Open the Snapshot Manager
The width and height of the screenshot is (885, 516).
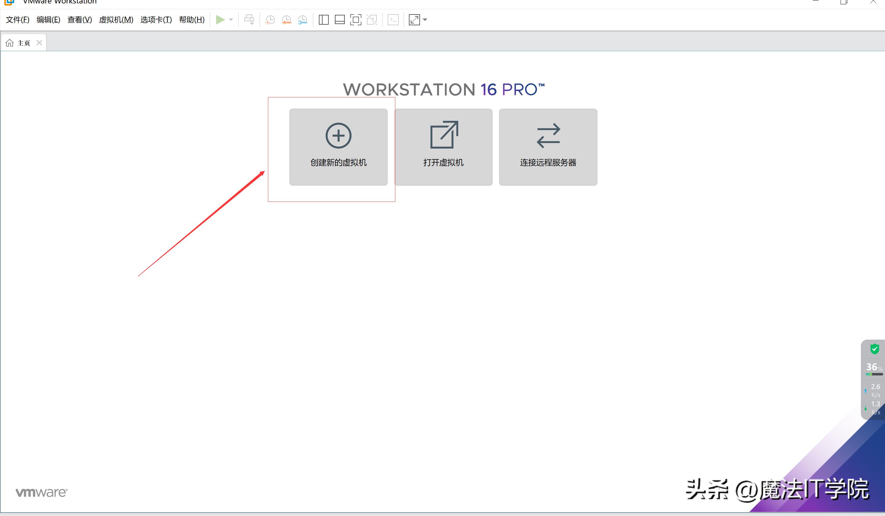tap(303, 20)
